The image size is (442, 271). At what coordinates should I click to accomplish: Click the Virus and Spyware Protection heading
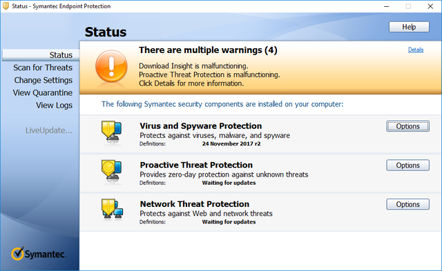[x=201, y=126]
